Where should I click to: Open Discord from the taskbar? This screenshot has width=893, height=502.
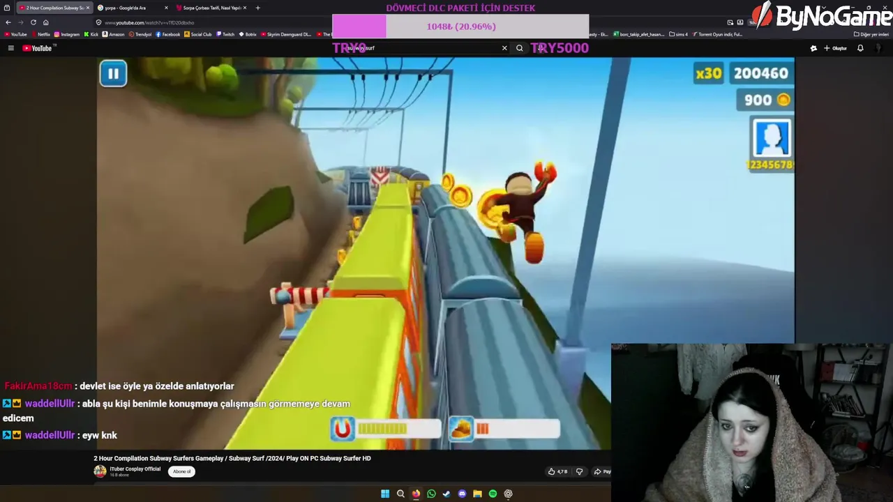click(x=462, y=494)
